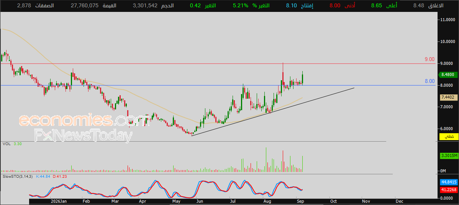Select the high value 8.65
This screenshot has height=205, width=459.
(x=377, y=6)
